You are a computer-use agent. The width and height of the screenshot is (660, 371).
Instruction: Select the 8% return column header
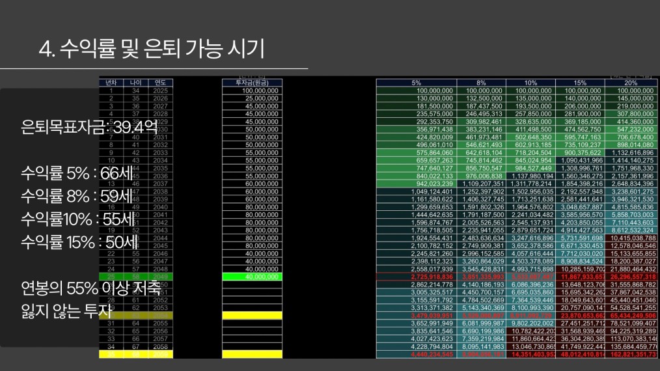point(481,83)
